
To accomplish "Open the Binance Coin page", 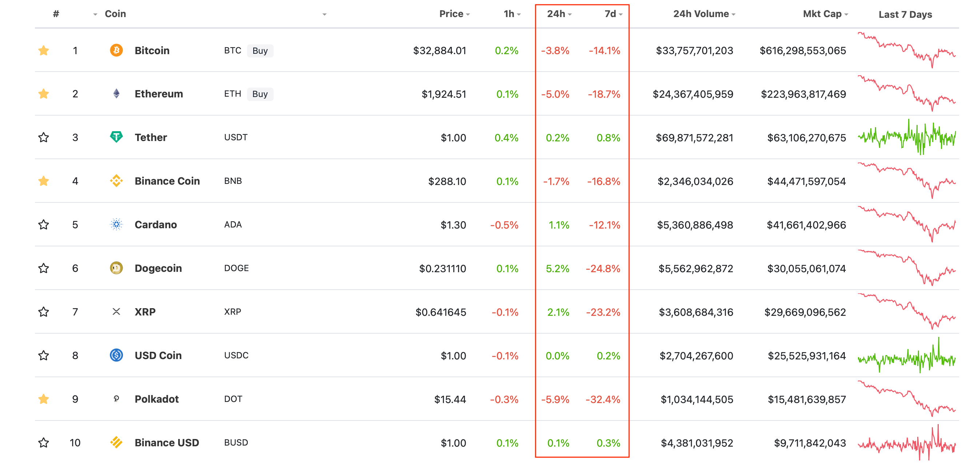I will 167,181.
